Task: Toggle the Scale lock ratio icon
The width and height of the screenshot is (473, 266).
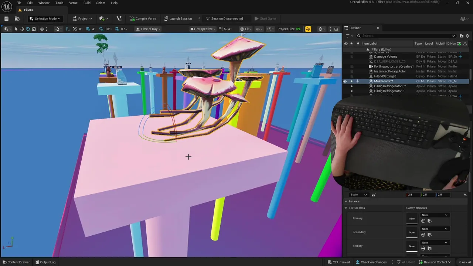Action: pos(374,195)
